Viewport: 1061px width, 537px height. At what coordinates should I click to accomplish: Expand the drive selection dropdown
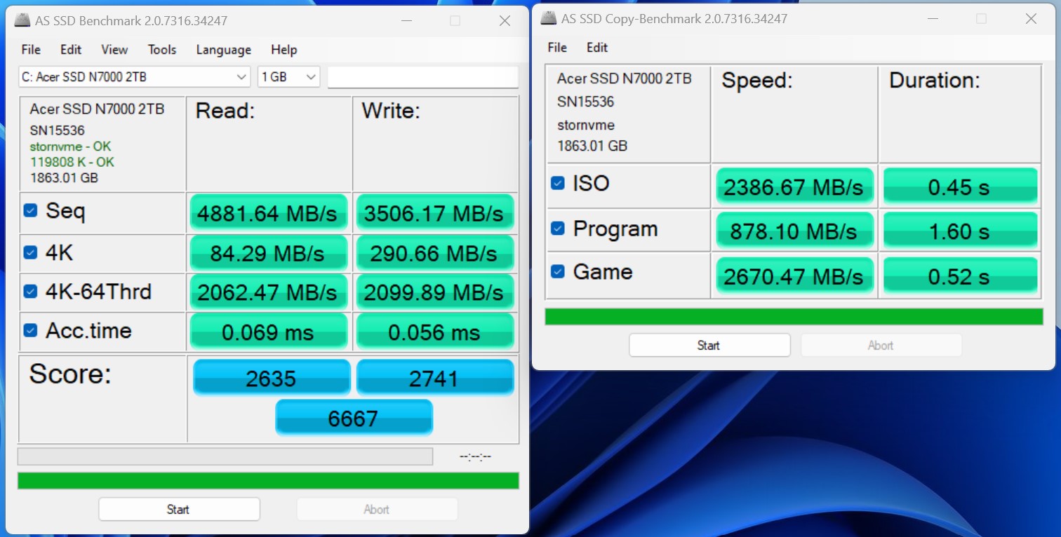pyautogui.click(x=241, y=77)
